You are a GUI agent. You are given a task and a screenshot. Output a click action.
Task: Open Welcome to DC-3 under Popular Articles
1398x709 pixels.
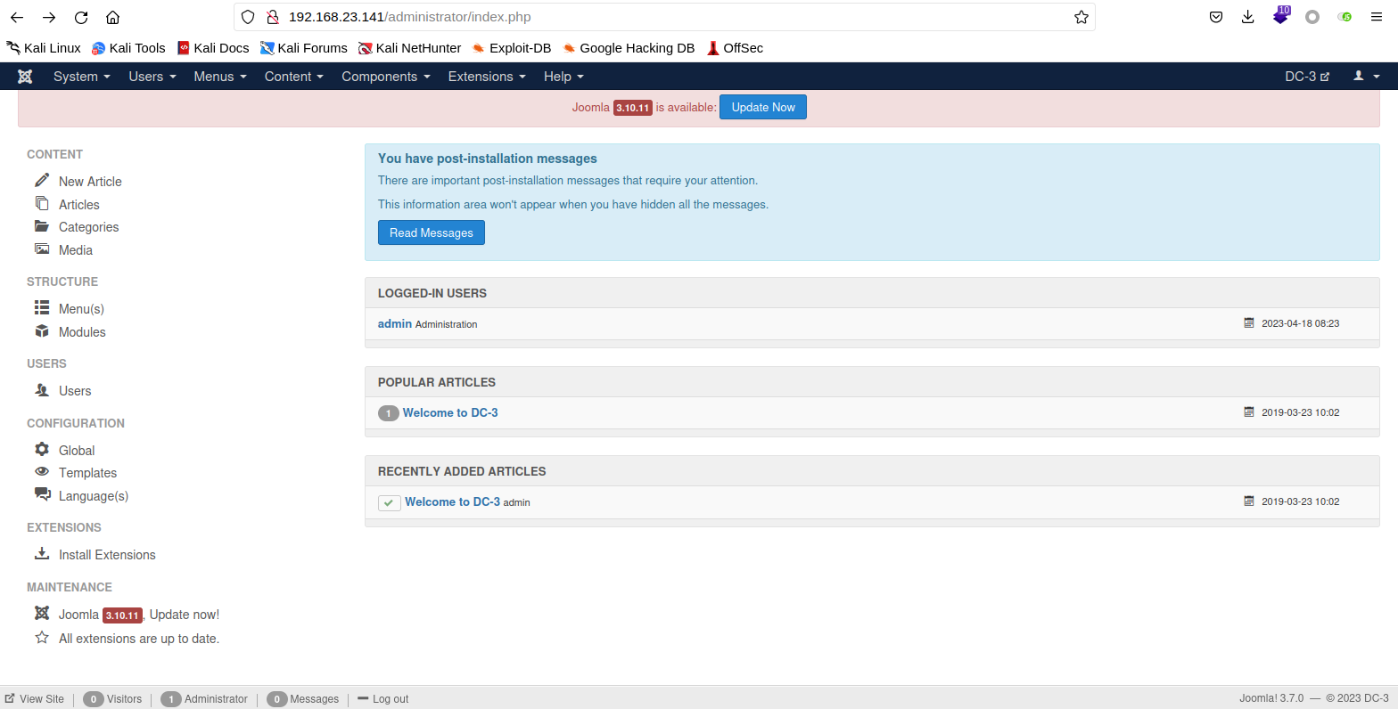450,412
